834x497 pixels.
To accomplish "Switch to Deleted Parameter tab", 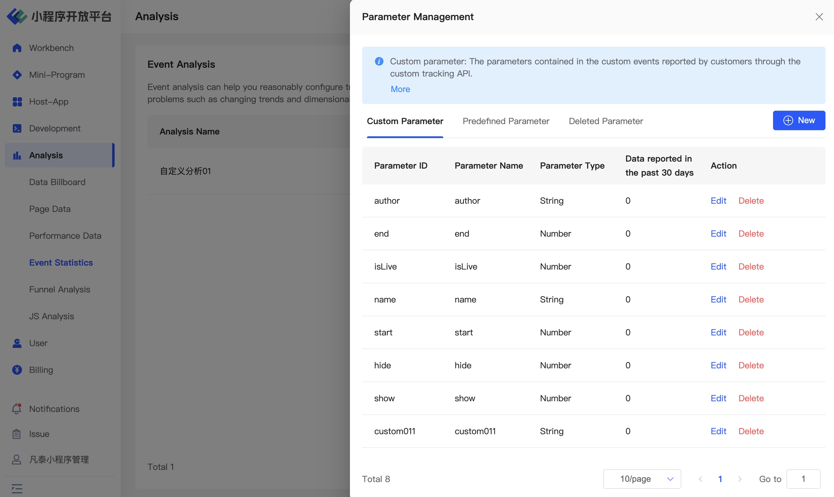I will [x=606, y=121].
